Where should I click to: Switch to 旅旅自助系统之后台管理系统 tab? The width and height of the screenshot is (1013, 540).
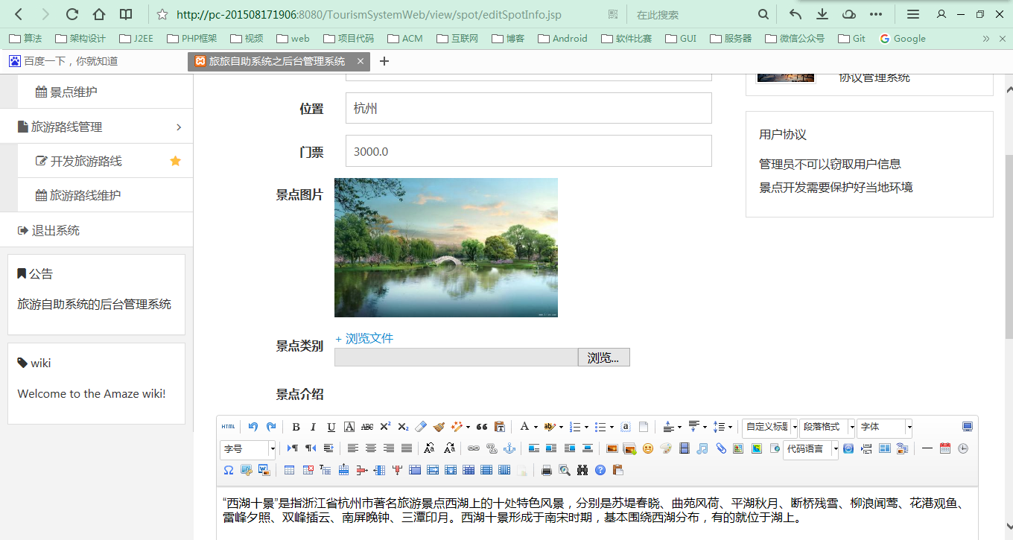(278, 61)
